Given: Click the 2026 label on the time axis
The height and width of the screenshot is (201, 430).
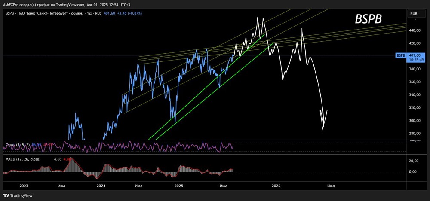Looking at the screenshot, I should point(276,186).
